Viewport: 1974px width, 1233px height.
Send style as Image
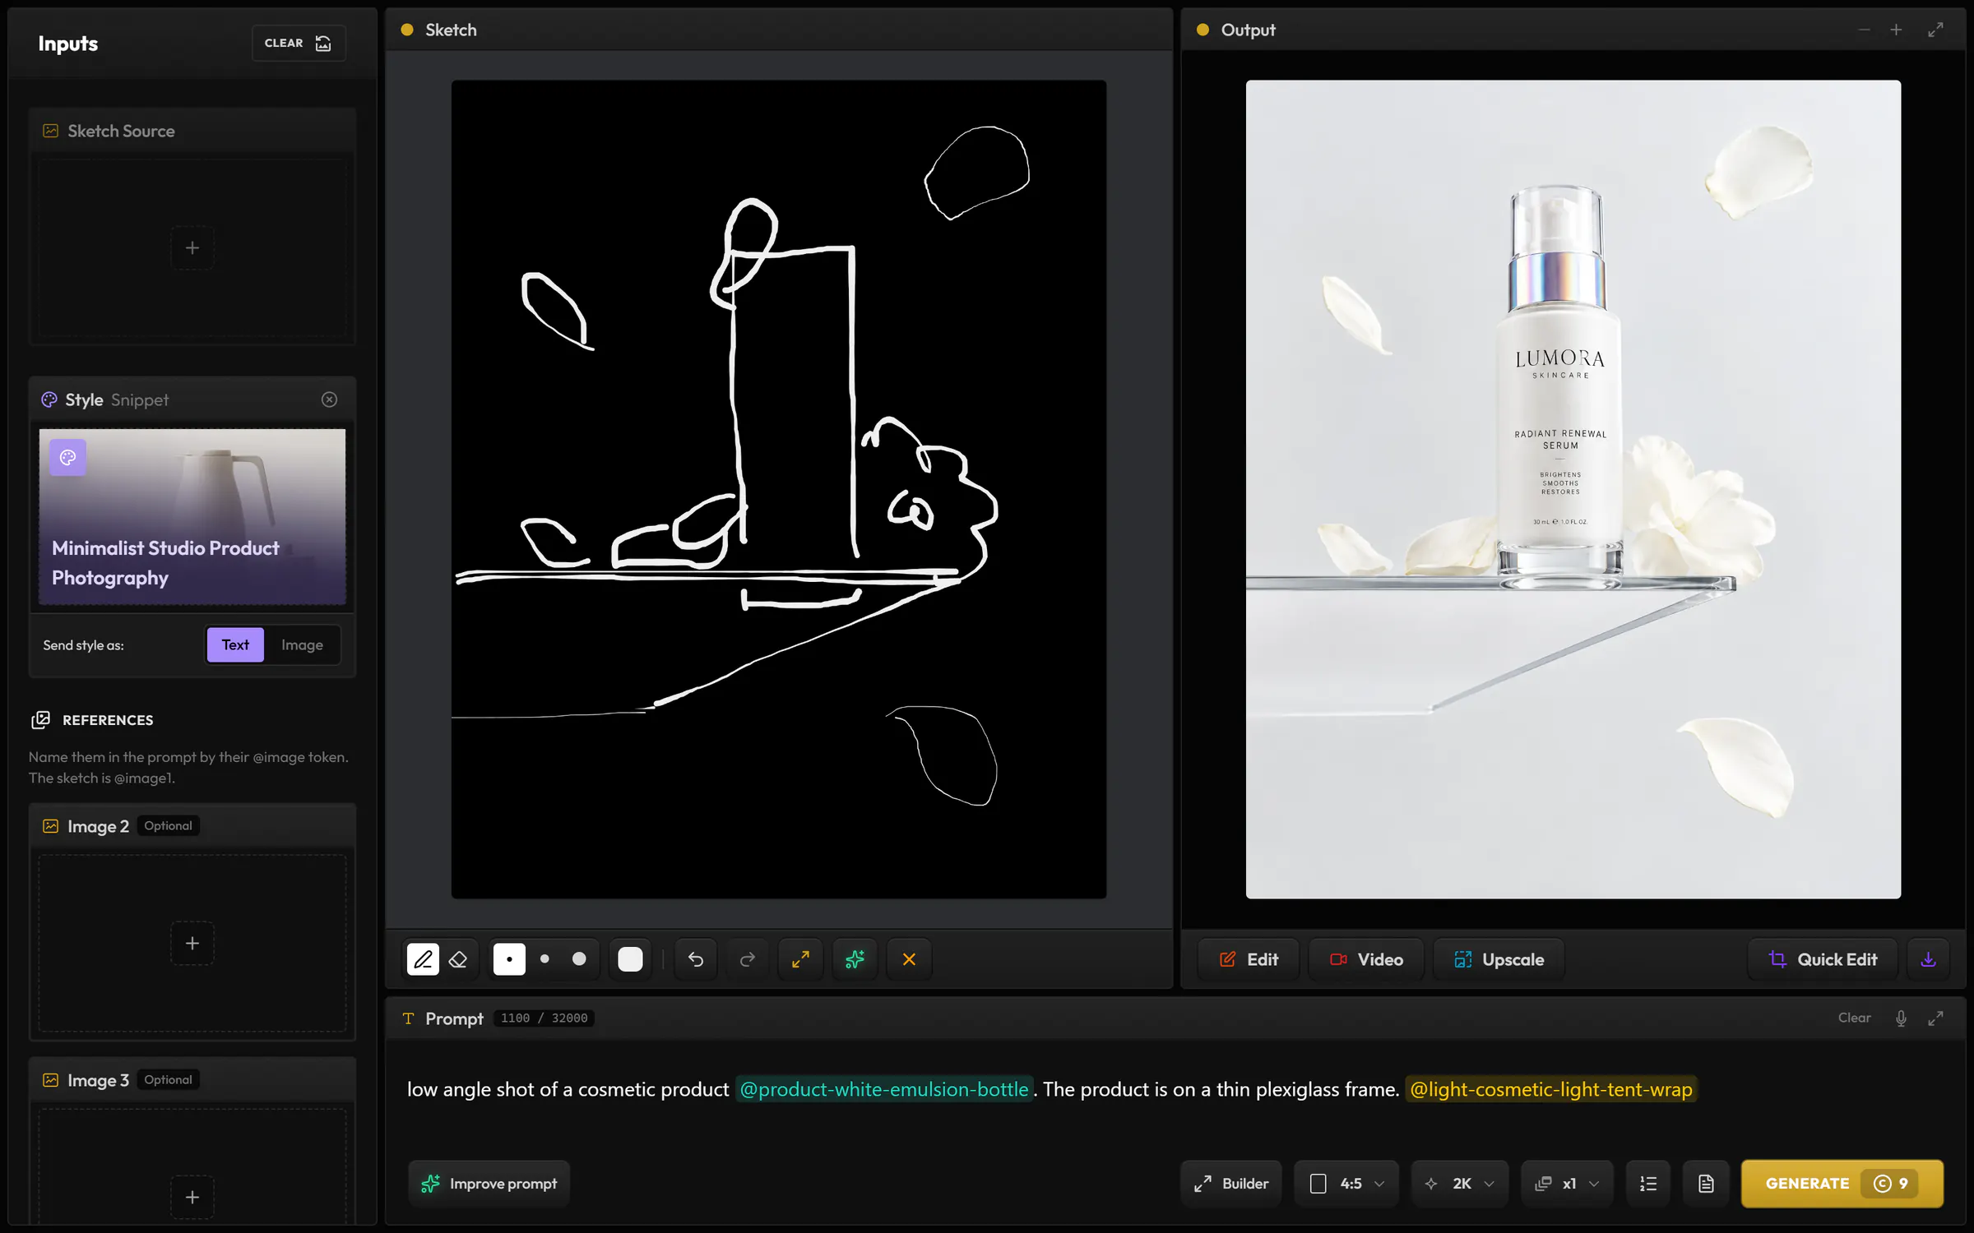[x=302, y=645]
